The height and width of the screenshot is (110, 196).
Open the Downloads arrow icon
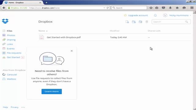coord(170,8)
